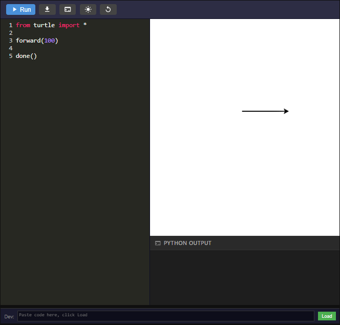Click on the done() statement
This screenshot has height=325, width=340.
click(x=26, y=56)
